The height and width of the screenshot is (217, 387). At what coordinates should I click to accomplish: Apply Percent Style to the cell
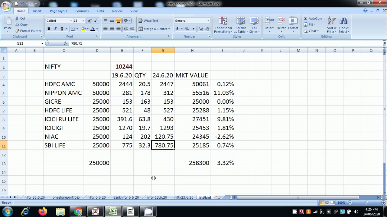[187, 29]
